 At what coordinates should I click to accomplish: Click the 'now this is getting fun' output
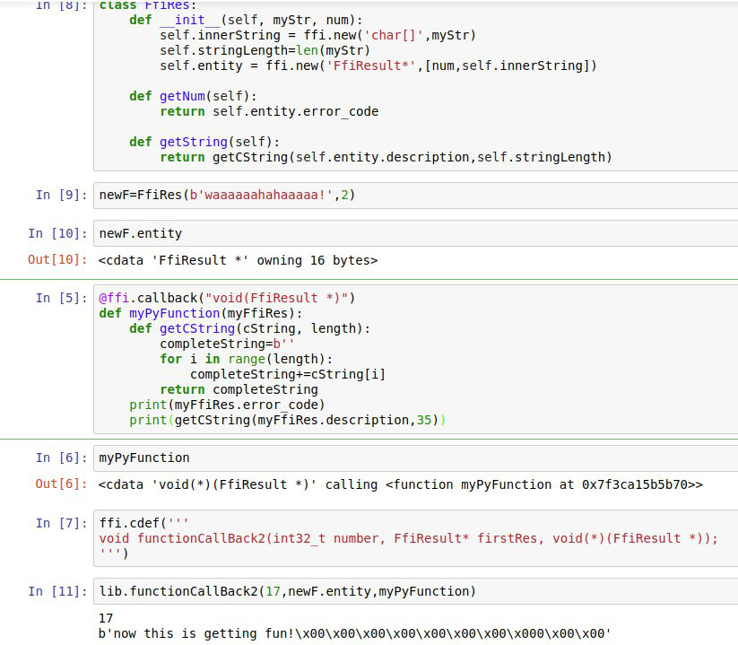[x=354, y=633]
